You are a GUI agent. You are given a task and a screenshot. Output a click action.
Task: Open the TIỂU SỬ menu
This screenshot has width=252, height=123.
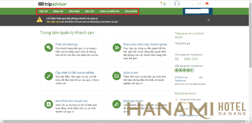tap(43, 12)
